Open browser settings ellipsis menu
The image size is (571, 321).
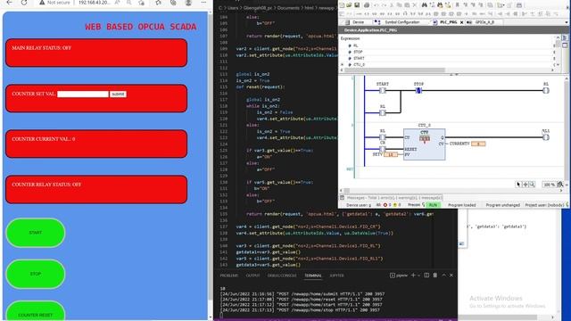(x=203, y=3)
